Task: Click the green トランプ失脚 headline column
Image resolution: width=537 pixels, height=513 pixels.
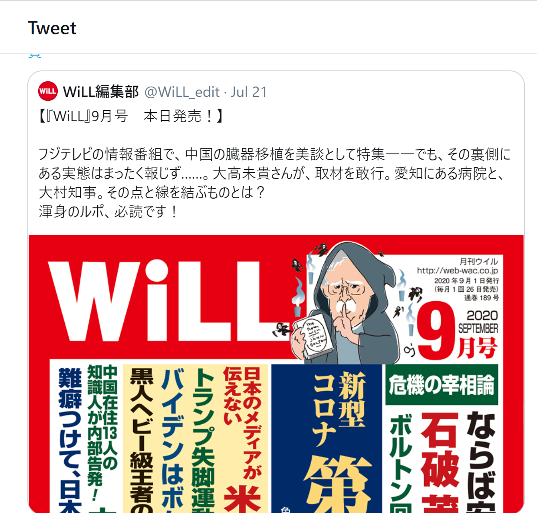Action: 203,440
